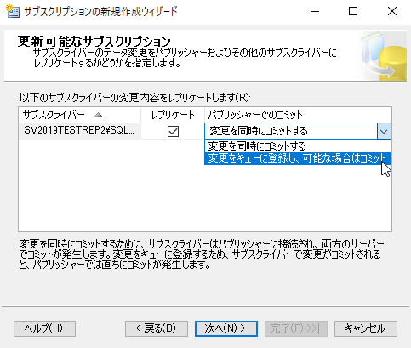Click the サブスクライバー column header
The width and height of the screenshot is (411, 348).
coord(80,115)
